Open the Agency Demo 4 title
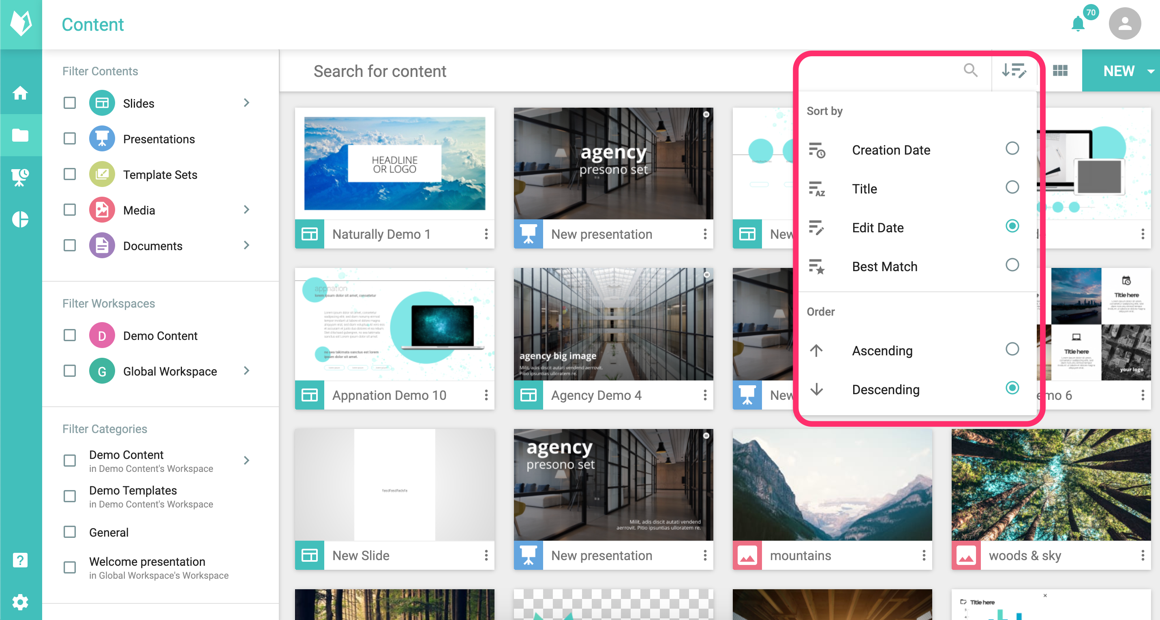1160x620 pixels. (596, 395)
